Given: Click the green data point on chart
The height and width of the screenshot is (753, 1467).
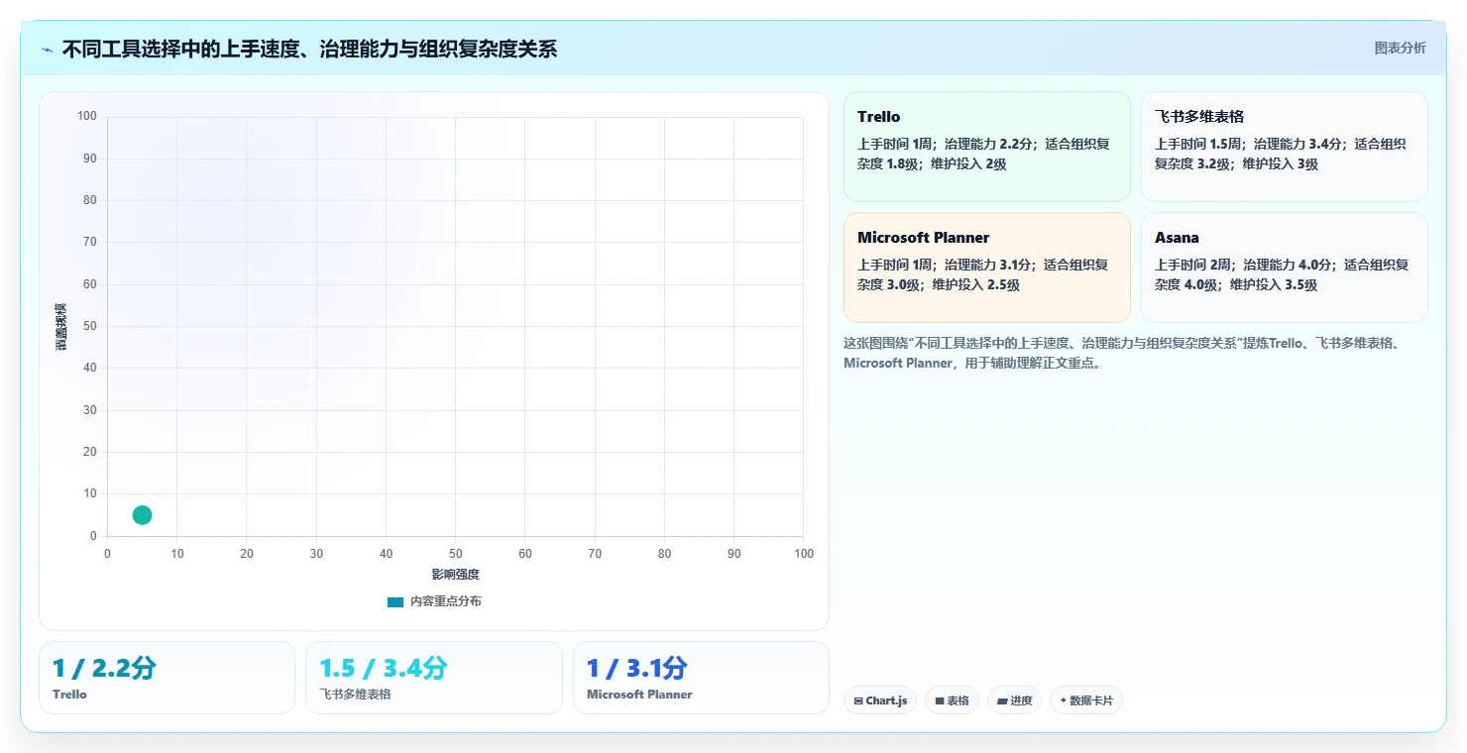Looking at the screenshot, I should [142, 515].
